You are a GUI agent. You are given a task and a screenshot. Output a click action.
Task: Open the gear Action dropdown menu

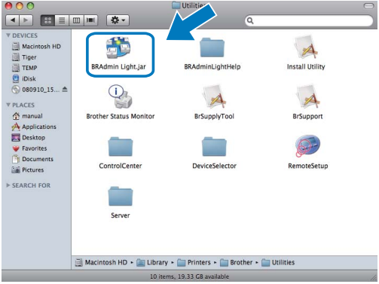click(118, 20)
